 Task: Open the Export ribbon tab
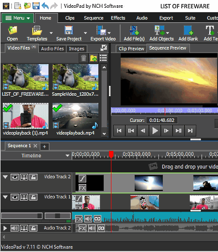tap(166, 18)
